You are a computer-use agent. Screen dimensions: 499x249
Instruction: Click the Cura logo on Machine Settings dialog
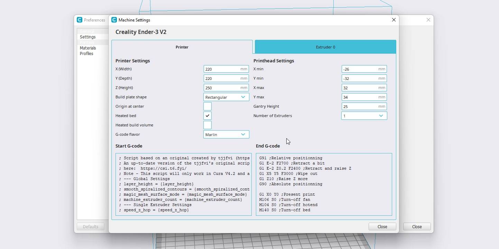114,20
